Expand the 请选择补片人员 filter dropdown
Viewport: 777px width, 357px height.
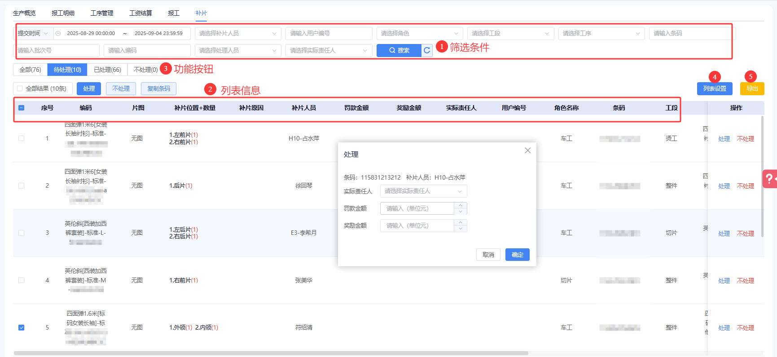click(x=237, y=33)
